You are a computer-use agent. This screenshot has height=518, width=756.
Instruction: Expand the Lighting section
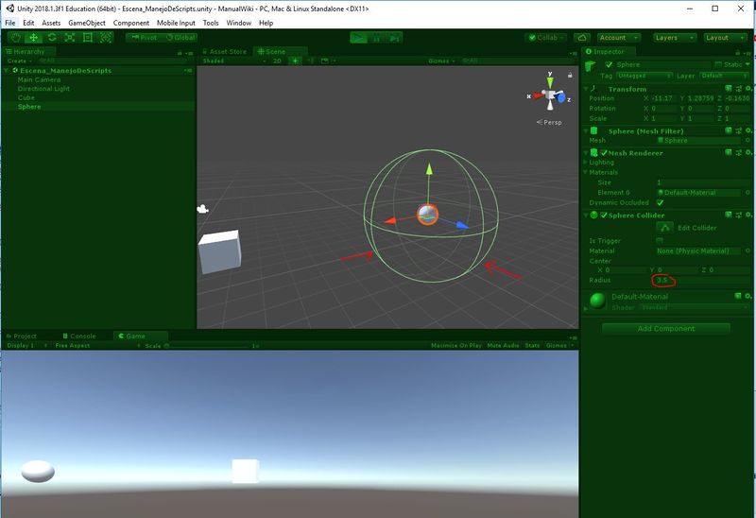(586, 163)
